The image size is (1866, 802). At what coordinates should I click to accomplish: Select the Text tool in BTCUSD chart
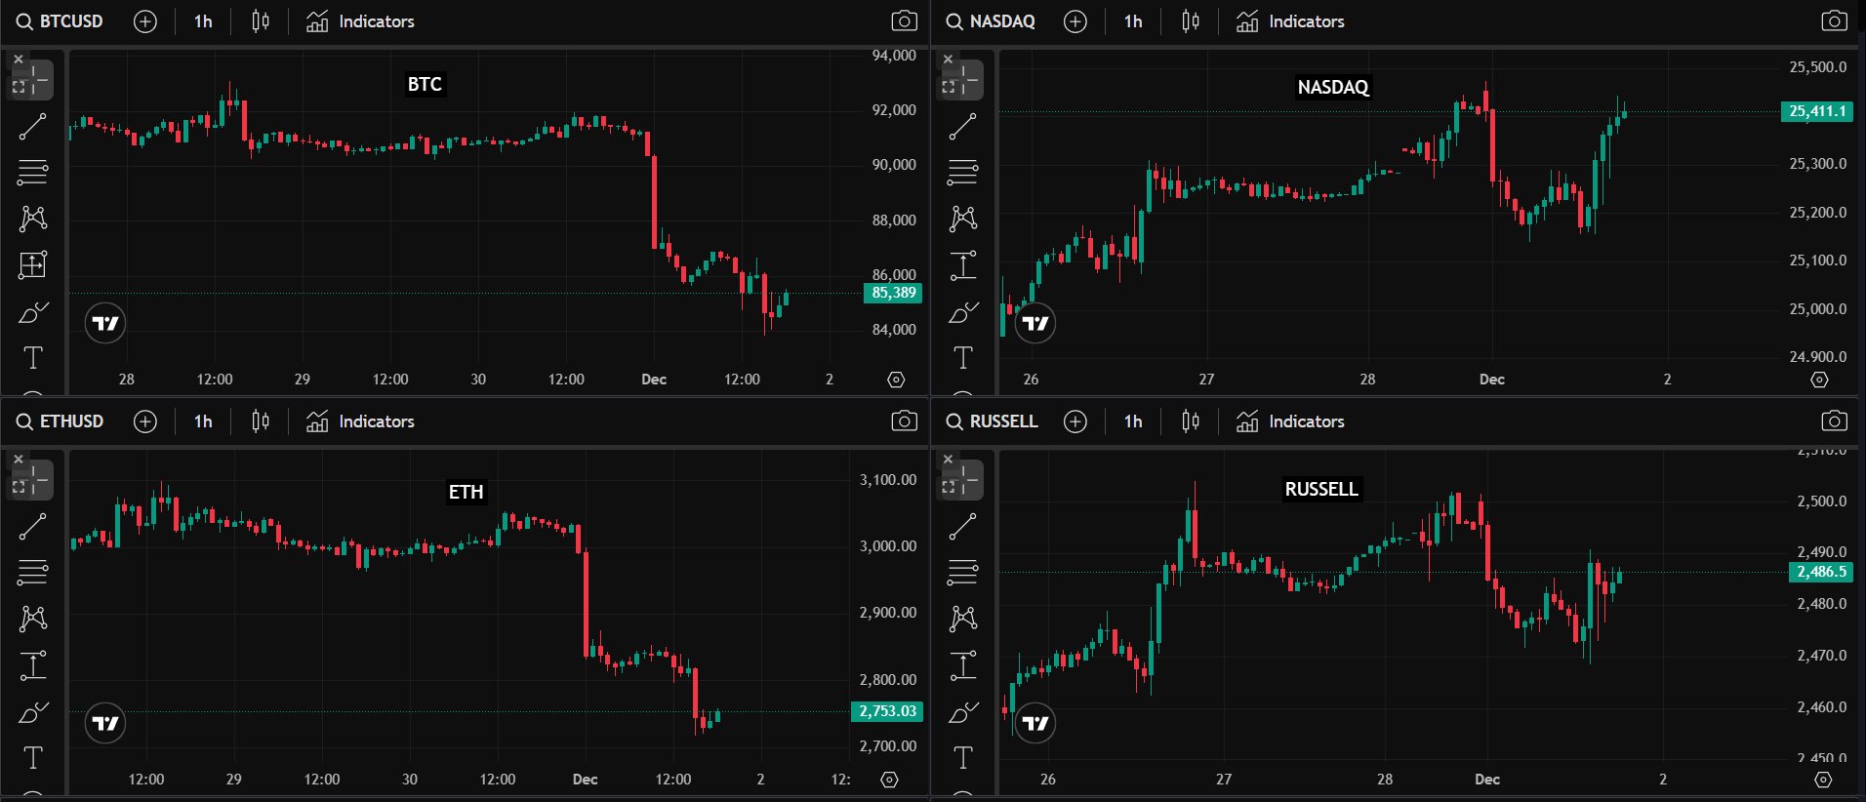(32, 358)
